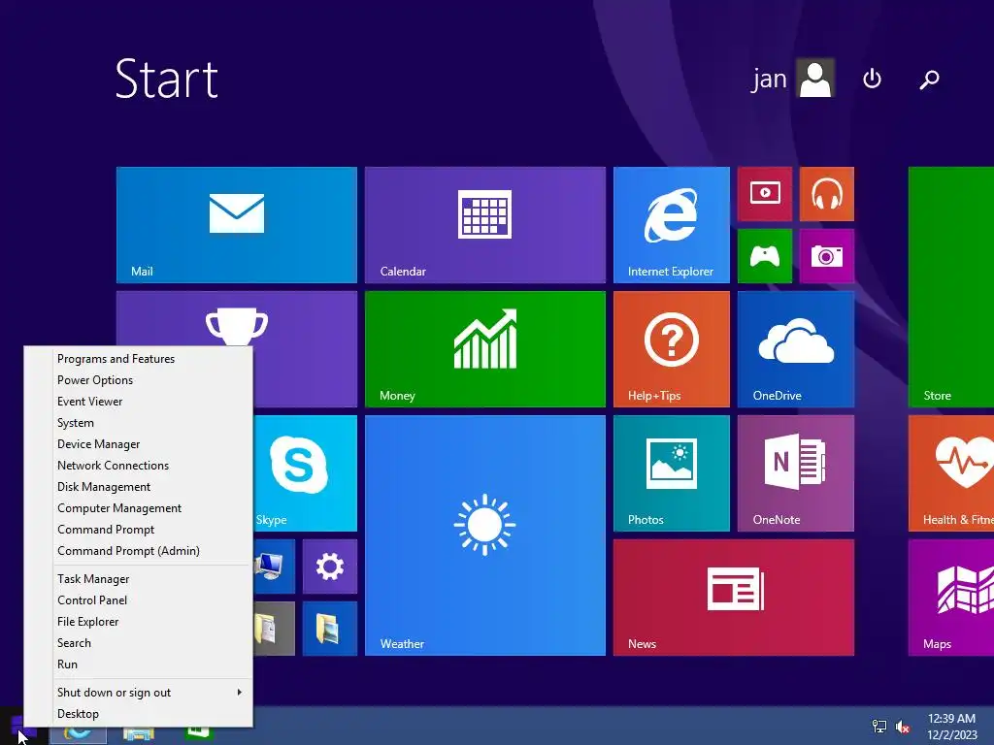994x745 pixels.
Task: Open the Money tile
Action: click(x=485, y=349)
